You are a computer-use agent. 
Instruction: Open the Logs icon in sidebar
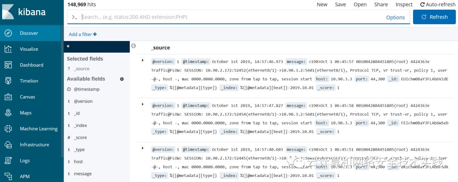point(8,160)
